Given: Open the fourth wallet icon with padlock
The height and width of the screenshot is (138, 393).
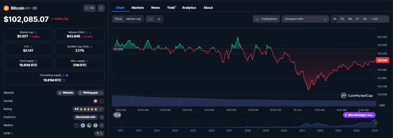Looking at the screenshot, I should click(x=96, y=125).
